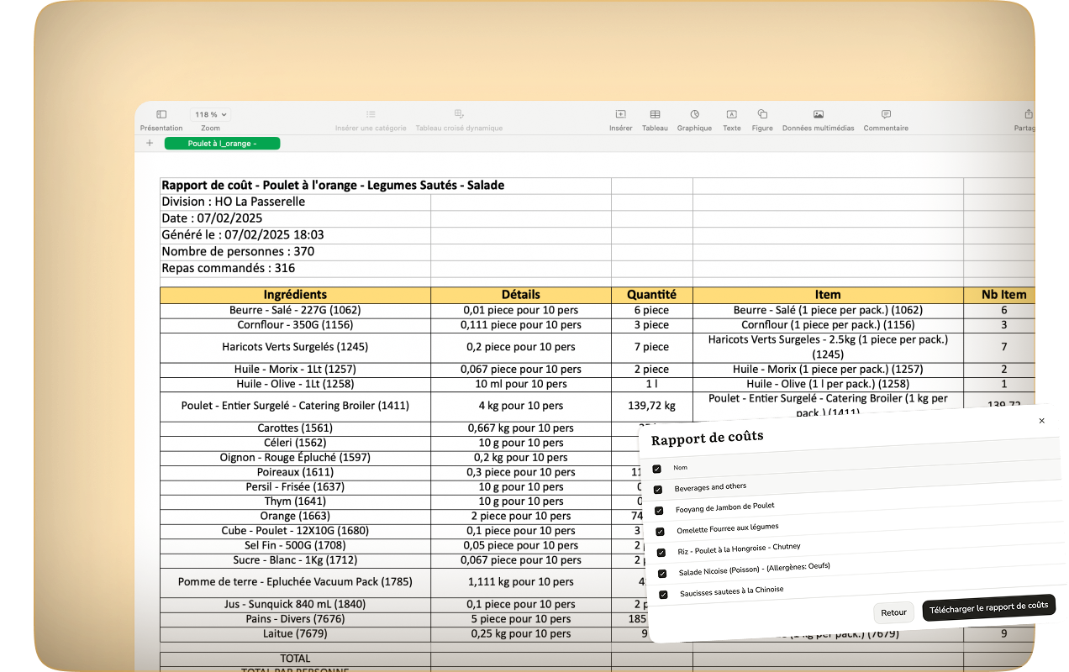Open the 118 % Zoom dropdown

pos(210,114)
